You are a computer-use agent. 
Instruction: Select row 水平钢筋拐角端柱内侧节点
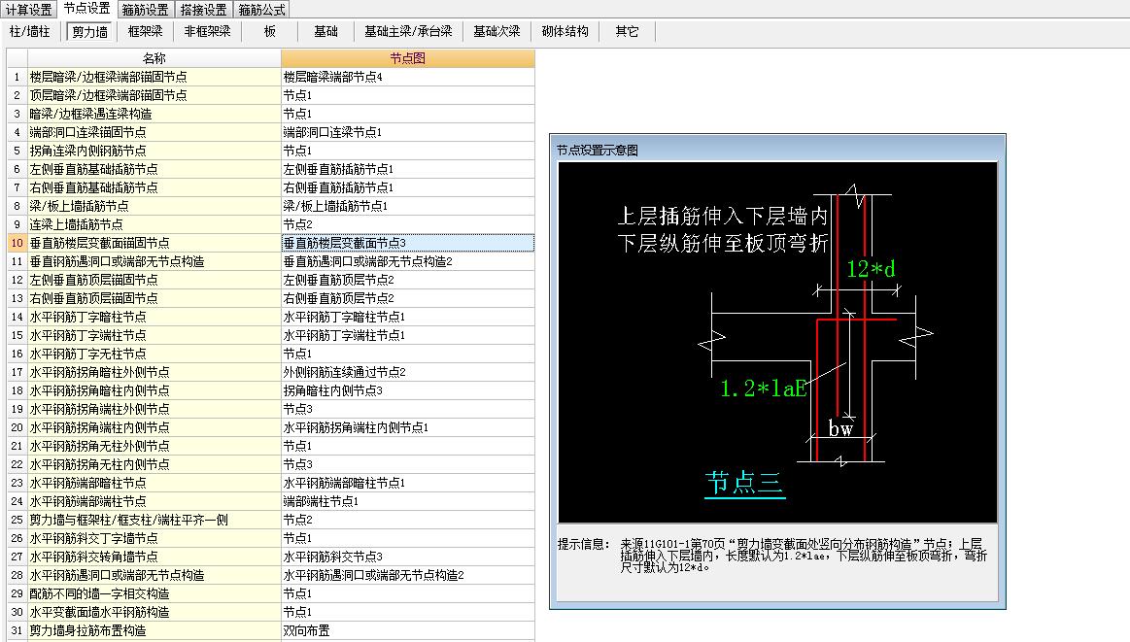pos(154,428)
